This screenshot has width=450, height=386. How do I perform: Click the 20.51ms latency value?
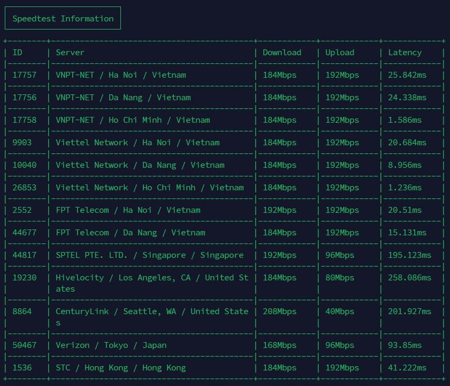click(405, 210)
